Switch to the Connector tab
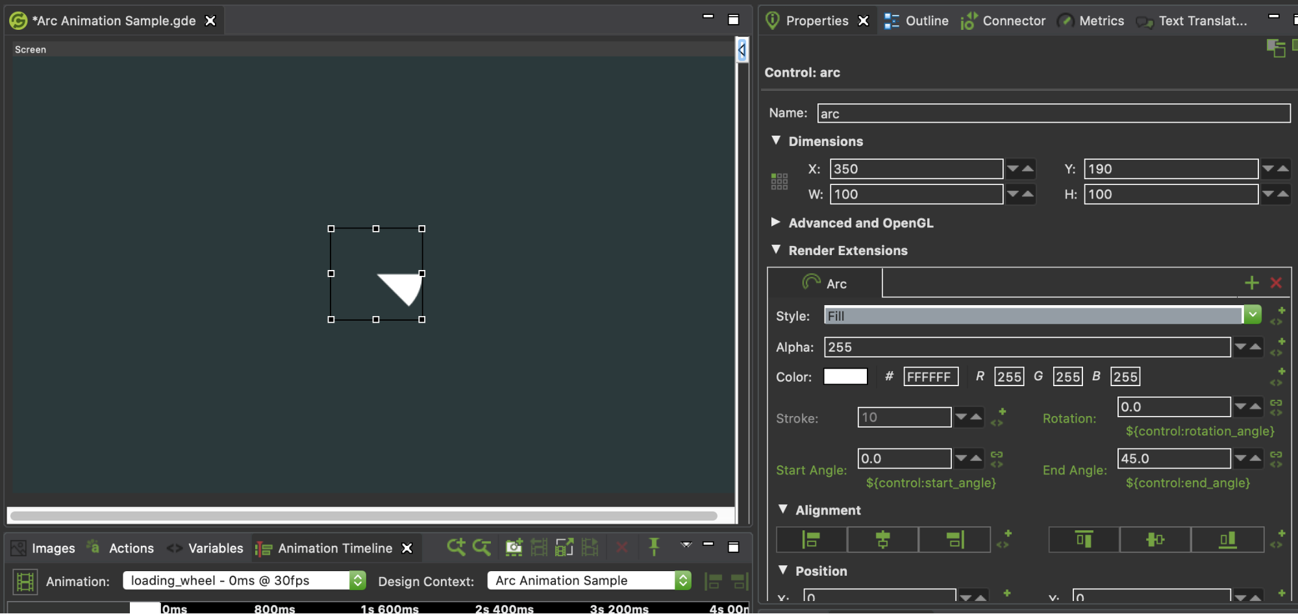The image size is (1298, 614). pos(1003,21)
